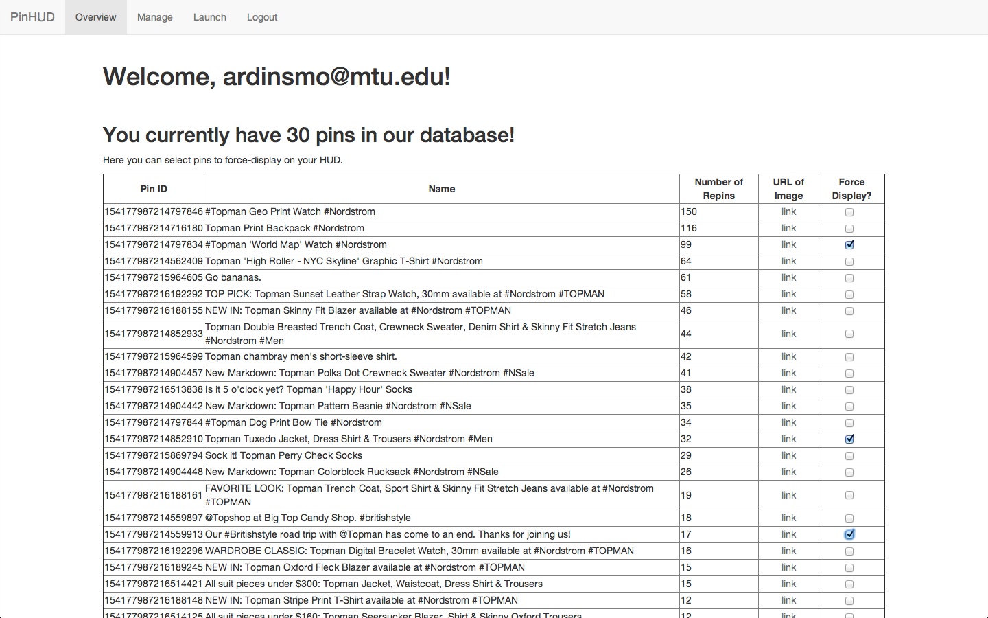988x618 pixels.
Task: Select the Pin ID column header
Action: click(154, 189)
